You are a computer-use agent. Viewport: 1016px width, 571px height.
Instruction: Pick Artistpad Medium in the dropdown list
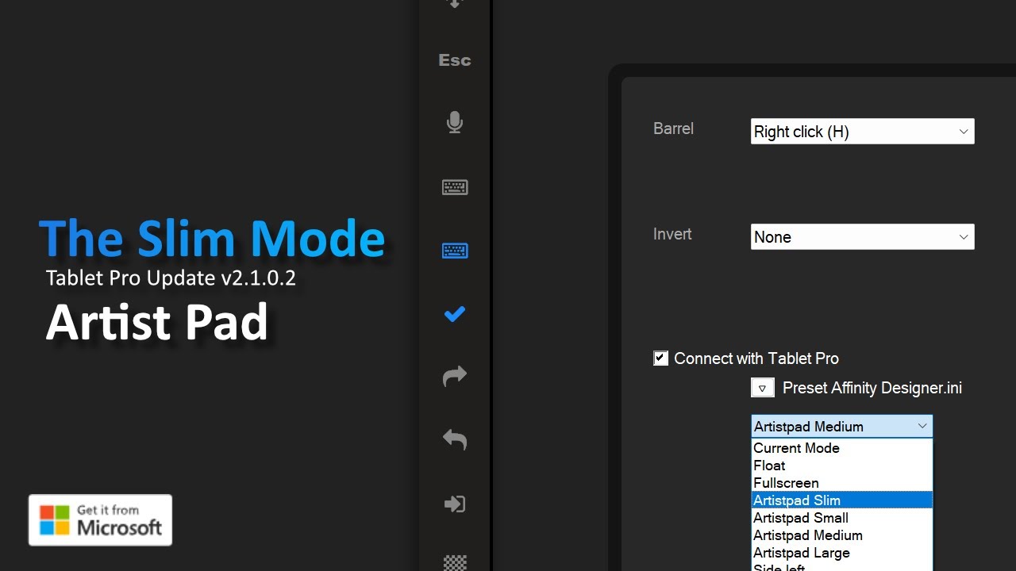pos(841,535)
